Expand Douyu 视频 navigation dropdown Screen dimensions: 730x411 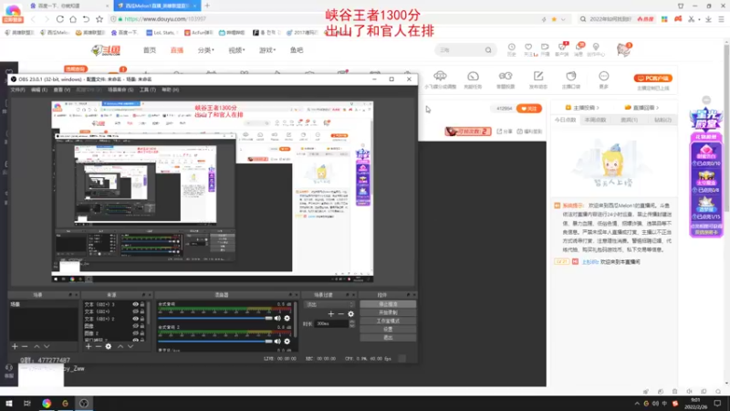click(x=236, y=50)
